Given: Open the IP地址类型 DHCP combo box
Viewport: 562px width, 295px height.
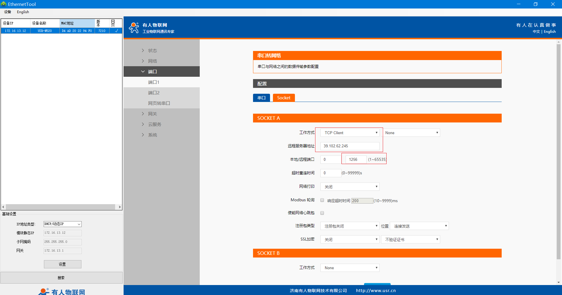Looking at the screenshot, I should 62,224.
